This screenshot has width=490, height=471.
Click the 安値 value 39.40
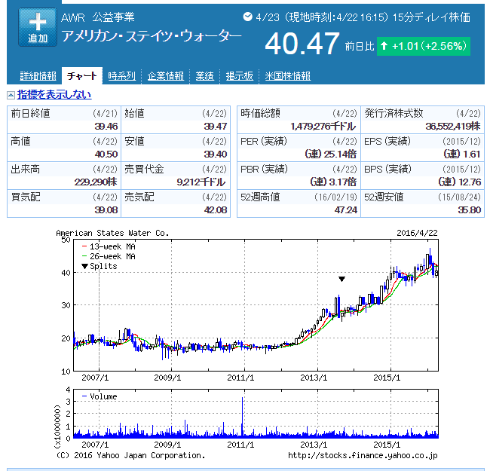coord(216,154)
